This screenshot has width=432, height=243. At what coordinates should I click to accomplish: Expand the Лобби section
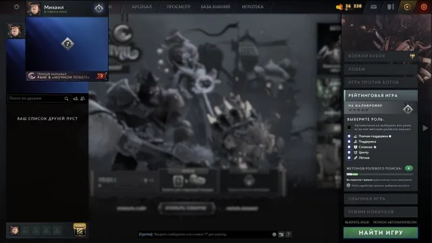[x=381, y=69]
